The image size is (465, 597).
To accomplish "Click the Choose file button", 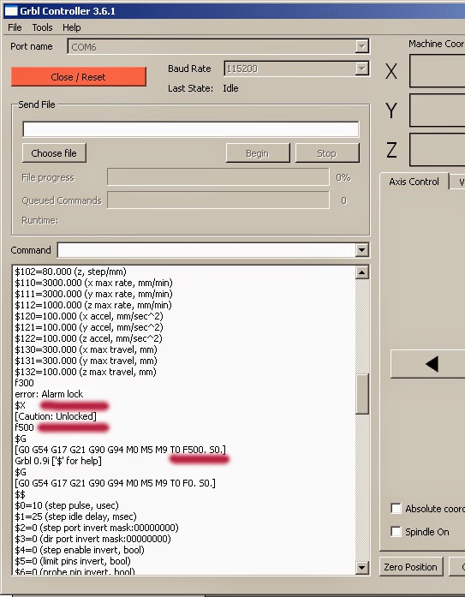I will tap(54, 153).
